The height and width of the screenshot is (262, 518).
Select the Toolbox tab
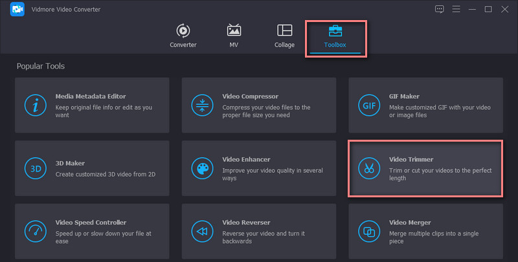pos(335,36)
